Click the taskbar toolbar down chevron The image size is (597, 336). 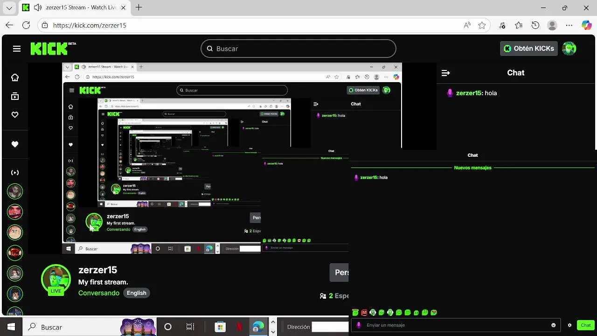(x=273, y=332)
